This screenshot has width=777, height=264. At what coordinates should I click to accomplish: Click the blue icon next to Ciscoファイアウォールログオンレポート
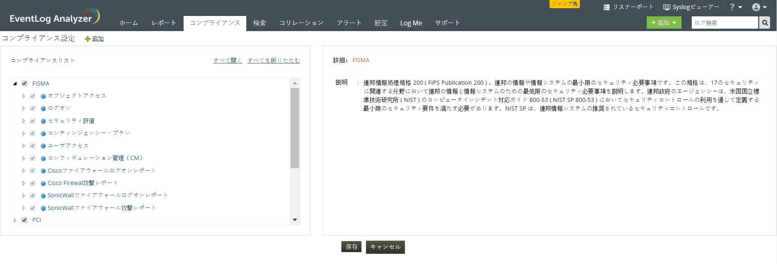click(43, 171)
